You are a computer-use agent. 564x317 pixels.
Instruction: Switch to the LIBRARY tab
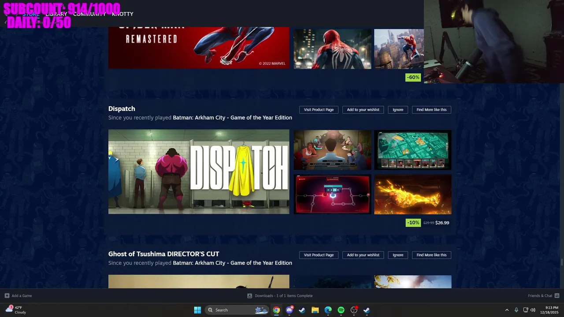pyautogui.click(x=56, y=14)
